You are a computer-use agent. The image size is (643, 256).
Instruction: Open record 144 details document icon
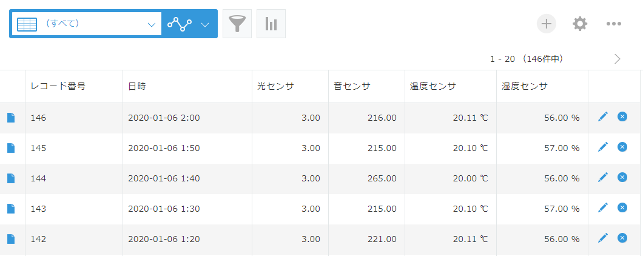tap(11, 178)
